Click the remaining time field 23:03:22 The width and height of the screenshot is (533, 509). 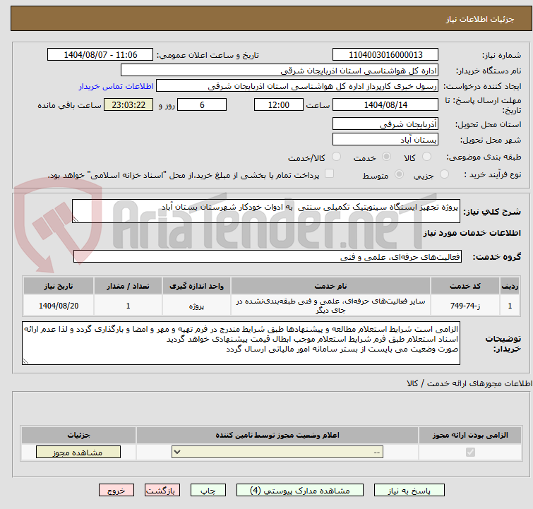click(x=128, y=104)
